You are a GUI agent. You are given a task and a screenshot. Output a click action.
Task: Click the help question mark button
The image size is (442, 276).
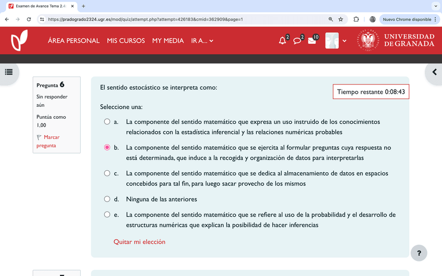(x=419, y=253)
